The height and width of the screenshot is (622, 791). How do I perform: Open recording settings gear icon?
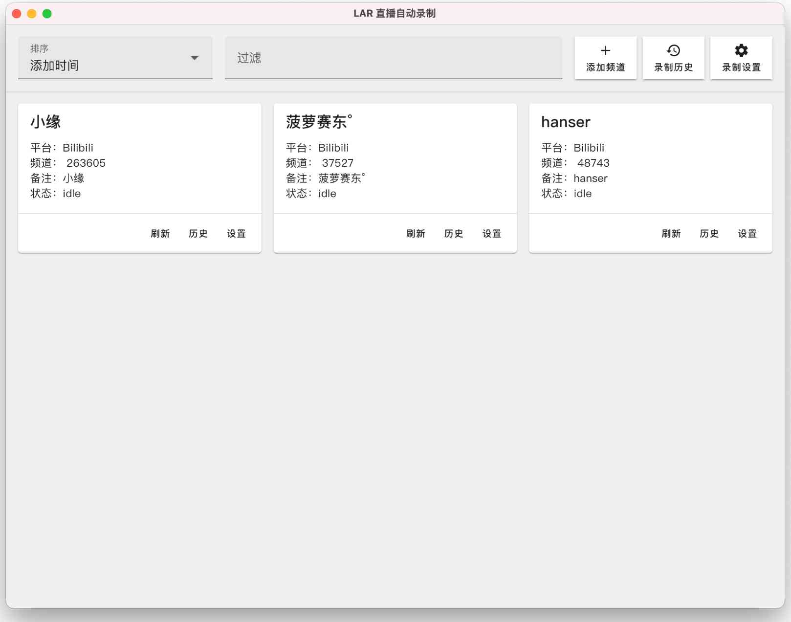[741, 51]
